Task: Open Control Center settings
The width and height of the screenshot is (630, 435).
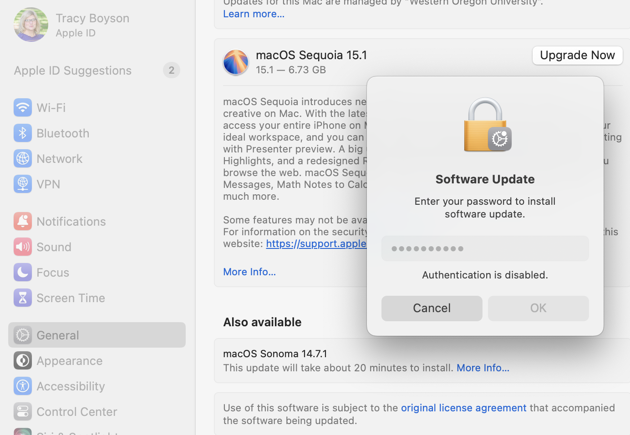Action: coord(97,411)
